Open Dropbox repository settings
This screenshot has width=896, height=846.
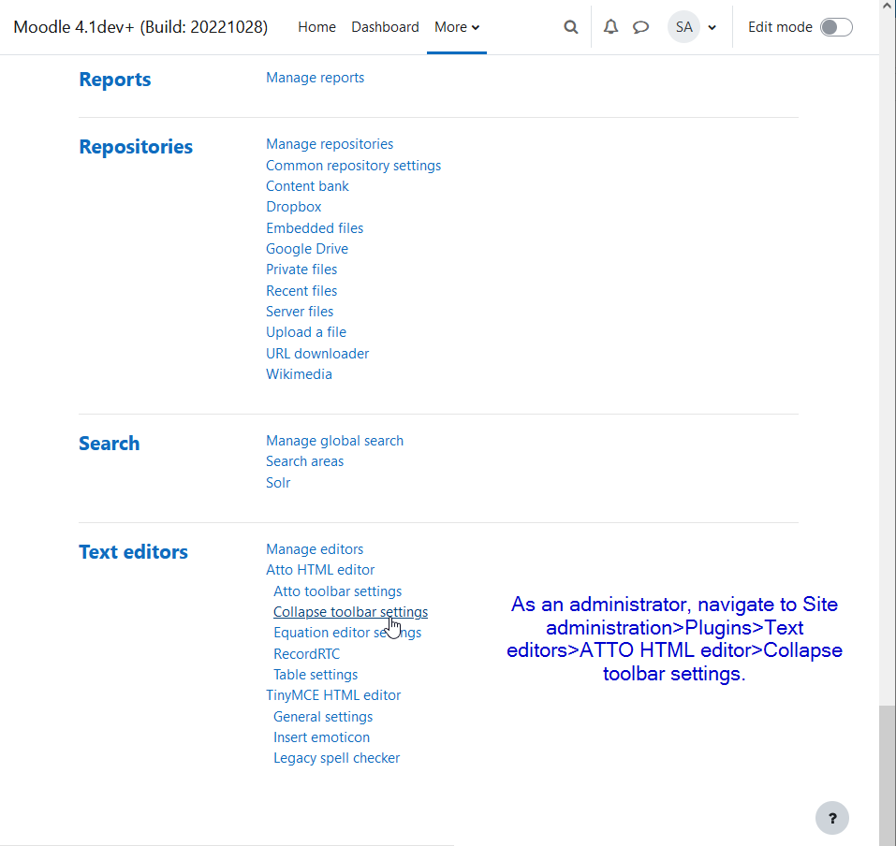coord(294,207)
